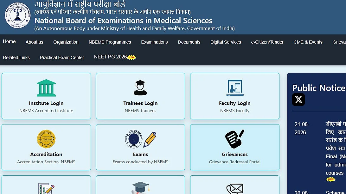Click the Faculty Login presentation board icon
Image resolution: width=346 pixels, height=194 pixels.
(x=235, y=88)
